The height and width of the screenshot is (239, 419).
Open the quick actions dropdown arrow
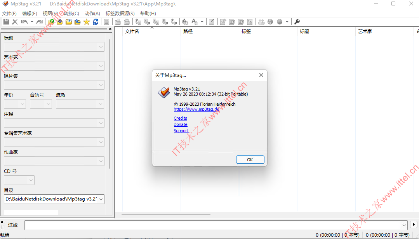pos(202,22)
